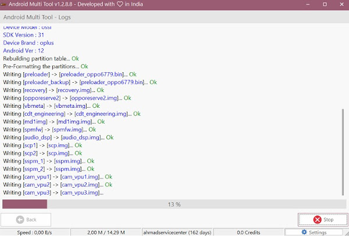The image size is (349, 236).
Task: Click the red Stop button
Action: click(x=323, y=220)
